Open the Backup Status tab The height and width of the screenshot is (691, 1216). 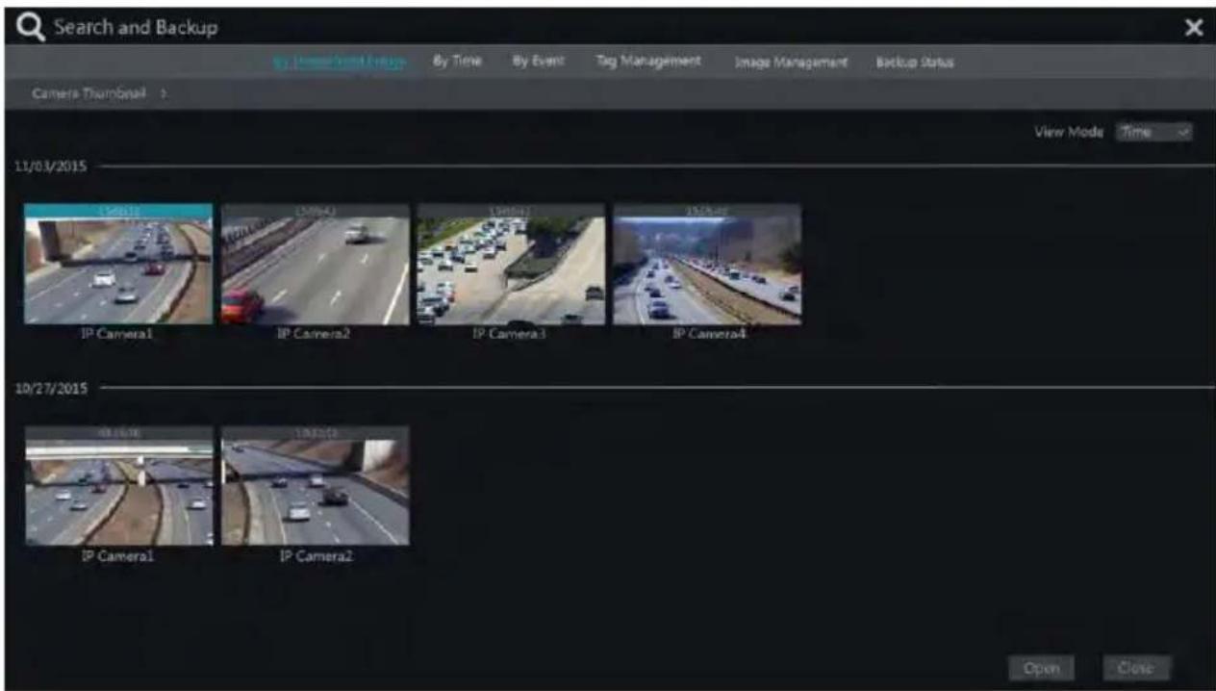pyautogui.click(x=914, y=62)
